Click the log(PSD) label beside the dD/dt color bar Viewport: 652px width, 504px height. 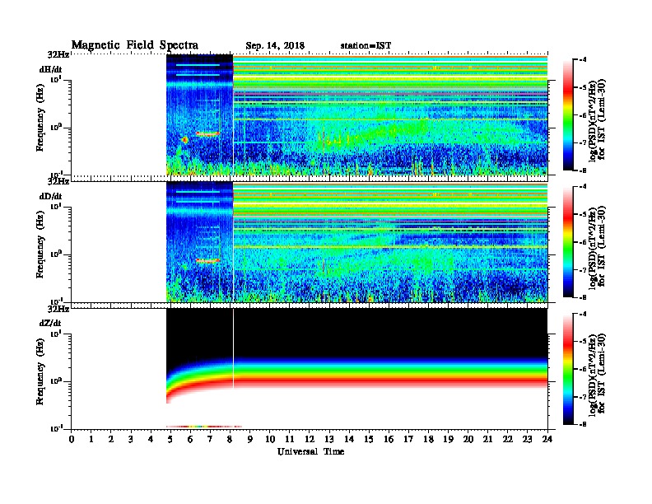coord(598,246)
